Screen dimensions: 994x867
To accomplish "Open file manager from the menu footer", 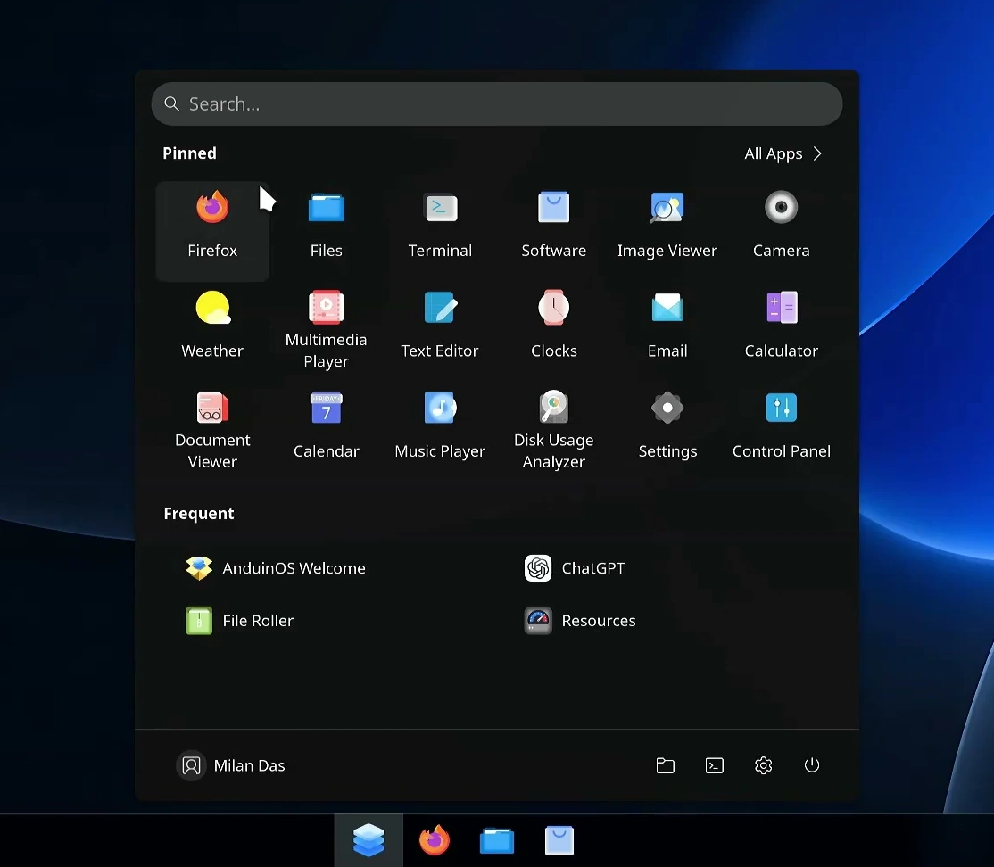I will click(x=665, y=765).
